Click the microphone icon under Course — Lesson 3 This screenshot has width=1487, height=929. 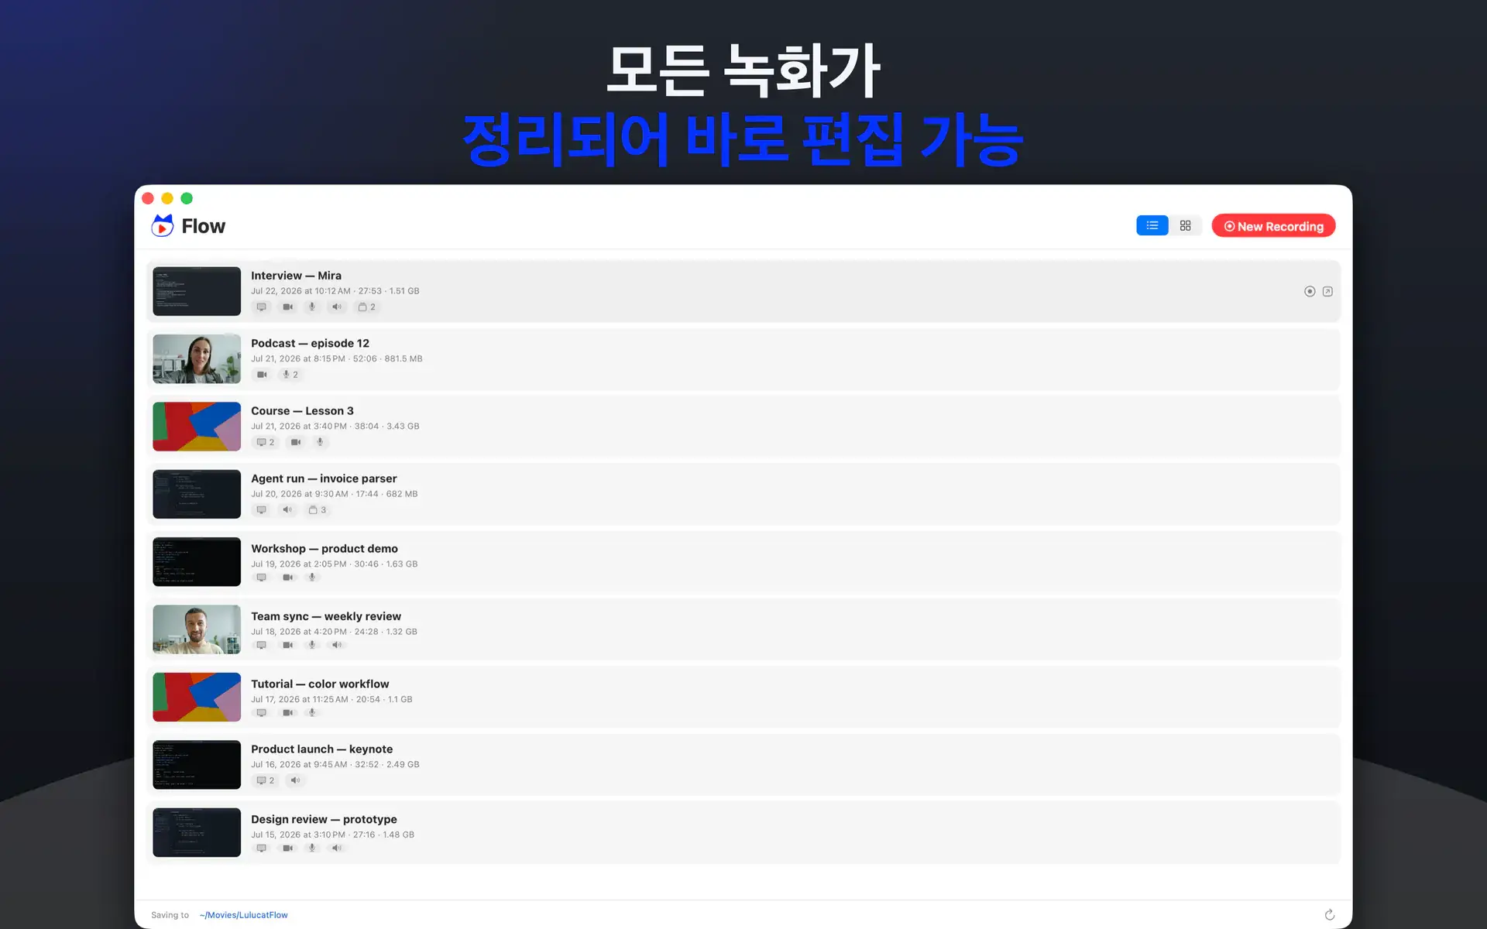(x=320, y=443)
